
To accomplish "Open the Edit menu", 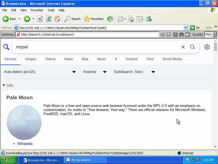I will click(x=14, y=10).
